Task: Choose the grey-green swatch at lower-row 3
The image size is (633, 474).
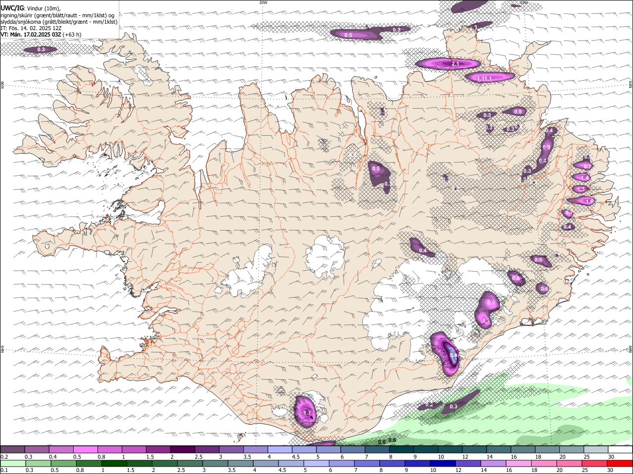Action: click(x=215, y=463)
